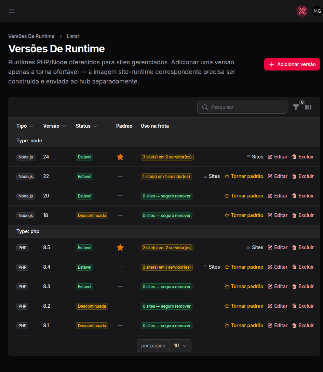Open Sites list for Node.js 22
This screenshot has height=372, width=323.
click(x=211, y=176)
